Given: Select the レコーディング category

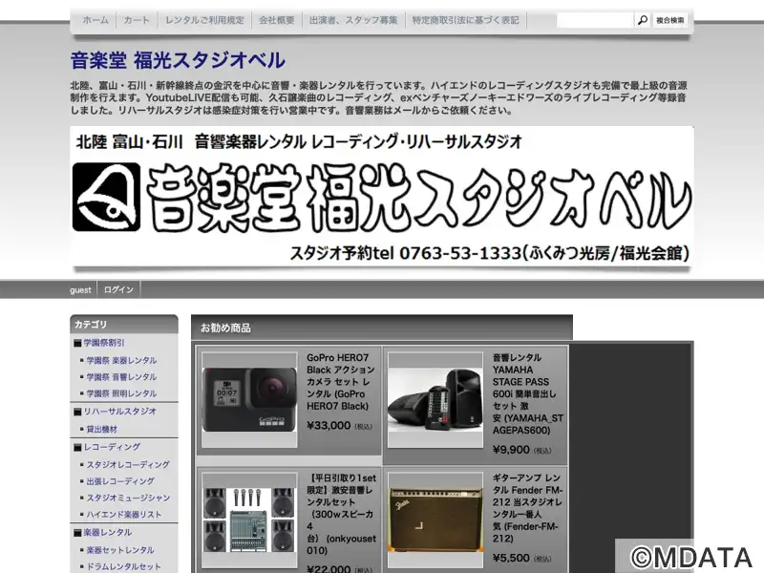Looking at the screenshot, I should coord(112,447).
